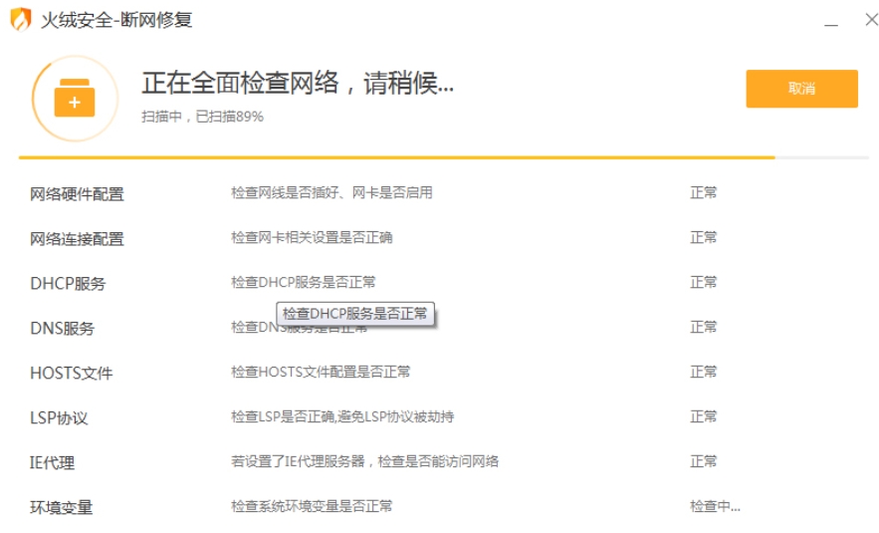Click the 扫描中 scanned 89% status text

[202, 117]
